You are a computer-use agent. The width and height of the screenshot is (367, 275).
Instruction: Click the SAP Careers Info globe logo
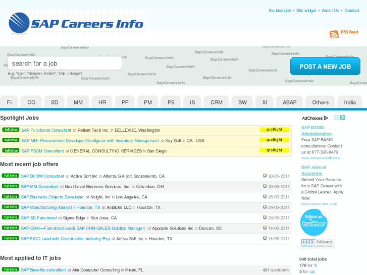[x=19, y=23]
